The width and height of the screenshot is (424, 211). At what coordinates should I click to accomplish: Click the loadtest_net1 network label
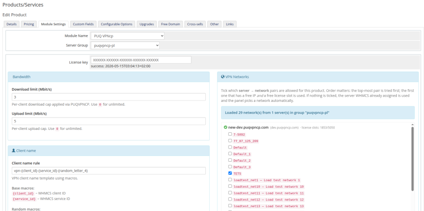coord(267,180)
